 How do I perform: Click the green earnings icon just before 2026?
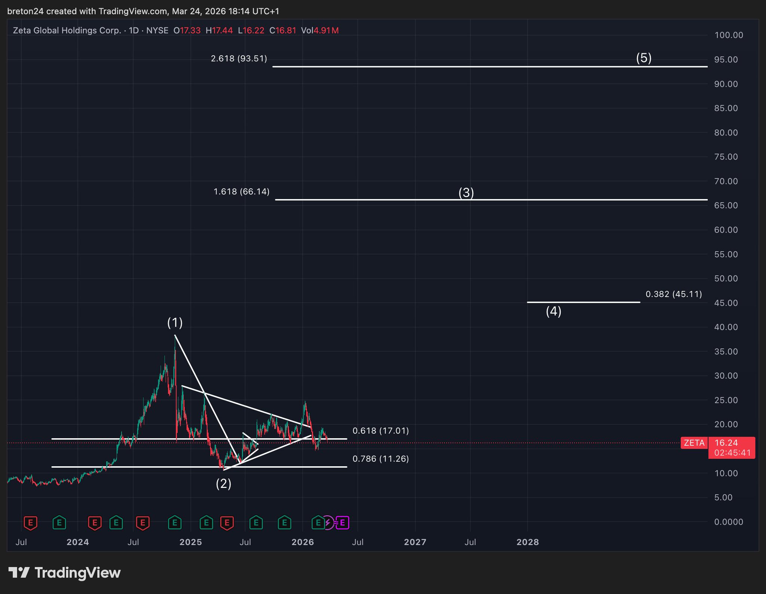(x=285, y=523)
